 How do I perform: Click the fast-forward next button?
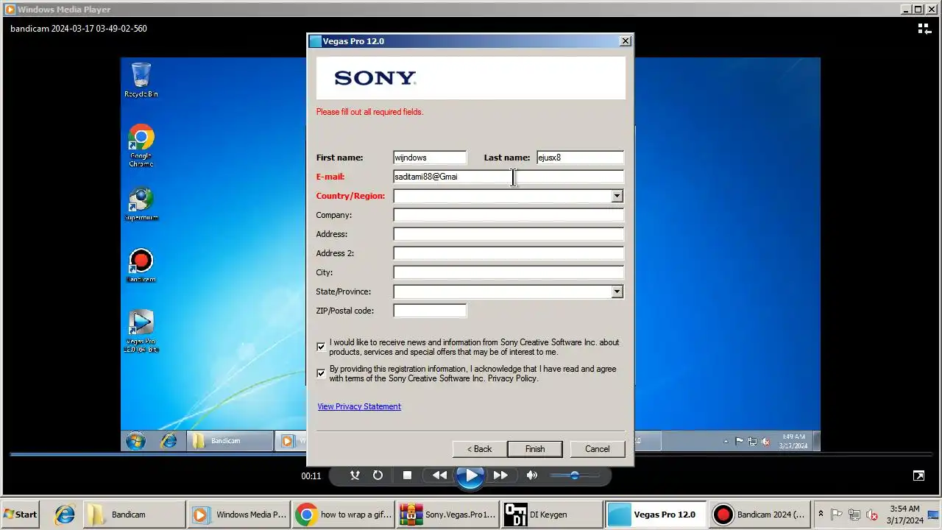click(x=500, y=476)
